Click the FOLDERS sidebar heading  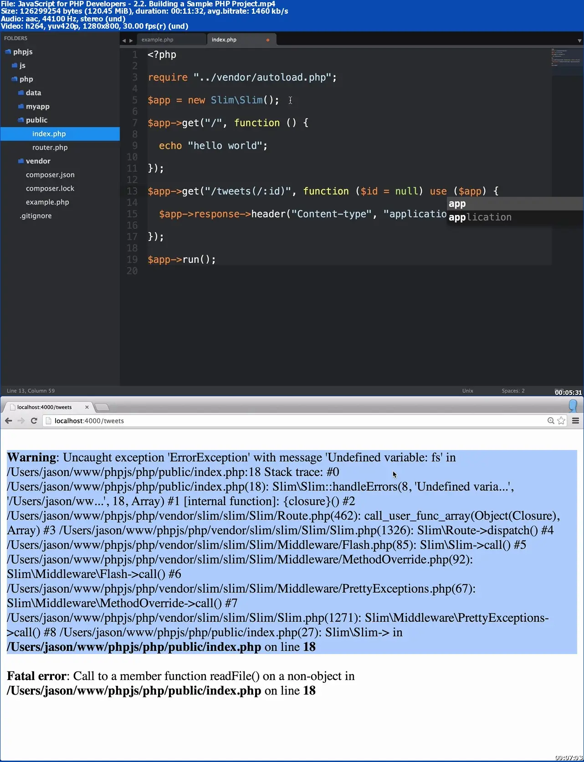pos(16,38)
